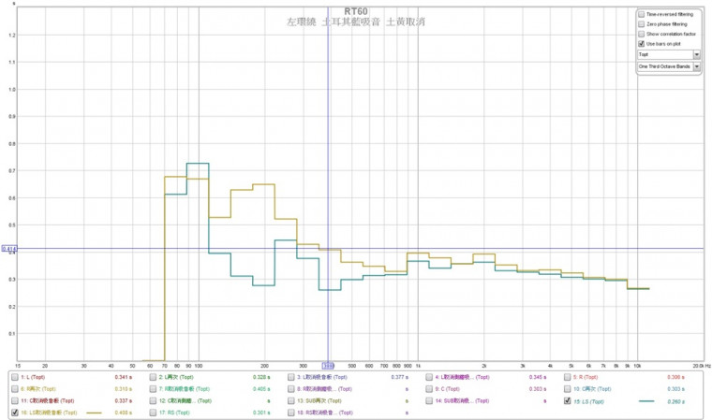The width and height of the screenshot is (712, 420).
Task: Tick the checkbox for trace 4
Action: [429, 377]
